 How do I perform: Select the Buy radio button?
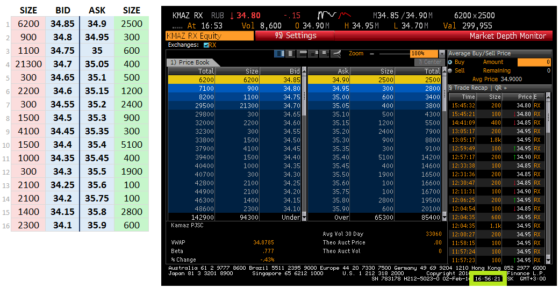450,62
